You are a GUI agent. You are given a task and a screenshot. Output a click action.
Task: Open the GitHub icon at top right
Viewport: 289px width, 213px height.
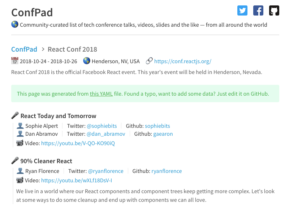274,10
